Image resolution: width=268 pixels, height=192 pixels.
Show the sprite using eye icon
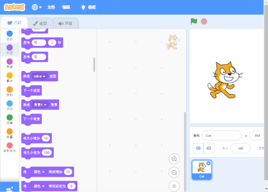coord(198,148)
